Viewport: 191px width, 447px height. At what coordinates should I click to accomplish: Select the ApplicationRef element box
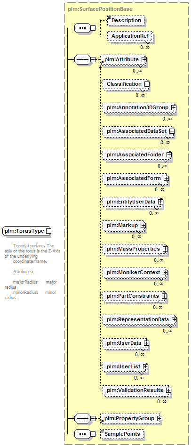(130, 36)
